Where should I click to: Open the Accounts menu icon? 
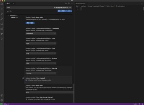tap(2, 95)
